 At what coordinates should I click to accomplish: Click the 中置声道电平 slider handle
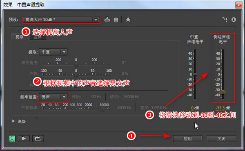[x=195, y=74]
